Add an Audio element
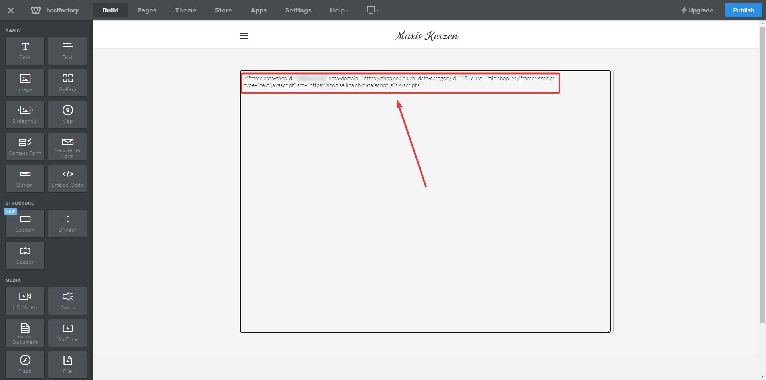This screenshot has height=380, width=766. tap(67, 301)
